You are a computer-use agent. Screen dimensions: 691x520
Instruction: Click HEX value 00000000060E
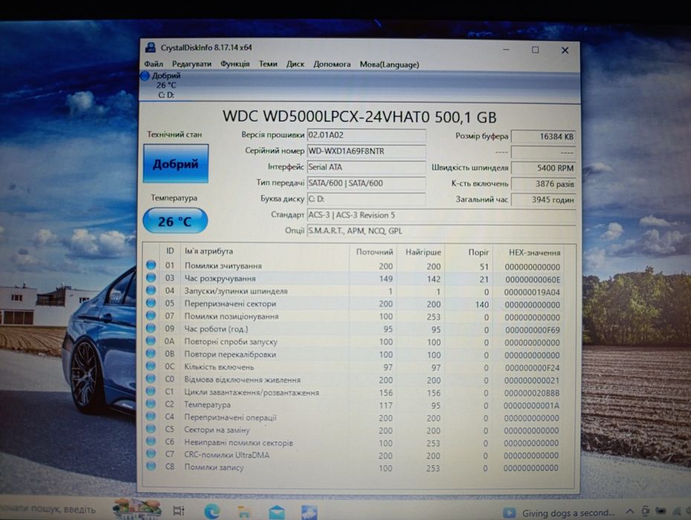coord(533,280)
